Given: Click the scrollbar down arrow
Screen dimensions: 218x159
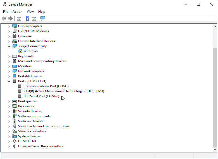Looking at the screenshot, I should 215,149.
